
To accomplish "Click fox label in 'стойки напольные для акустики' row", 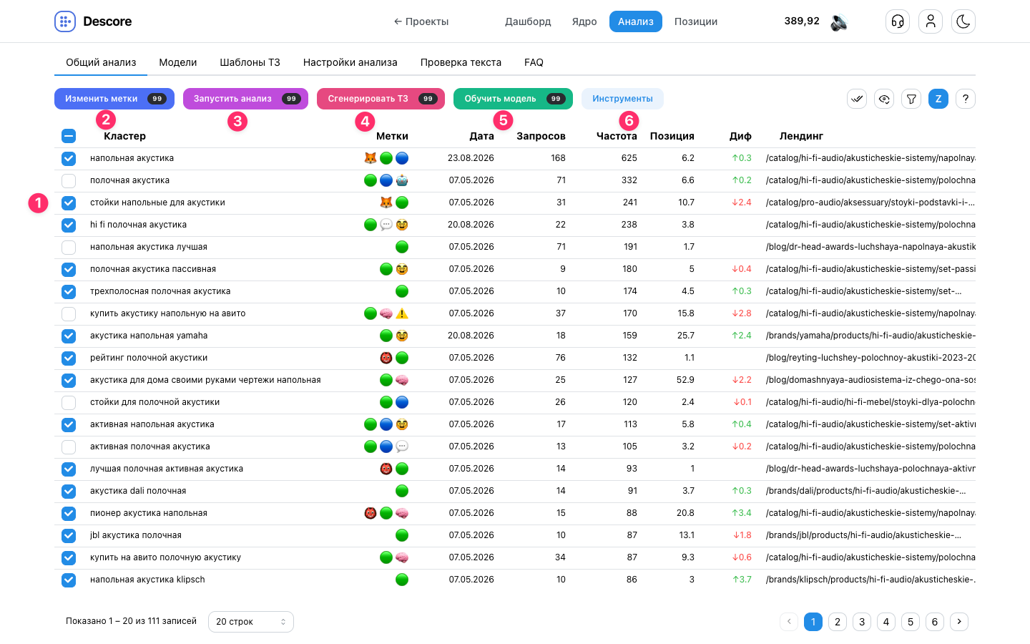I will 386,203.
